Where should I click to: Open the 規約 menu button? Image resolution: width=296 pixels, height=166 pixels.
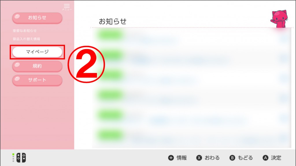pos(37,66)
